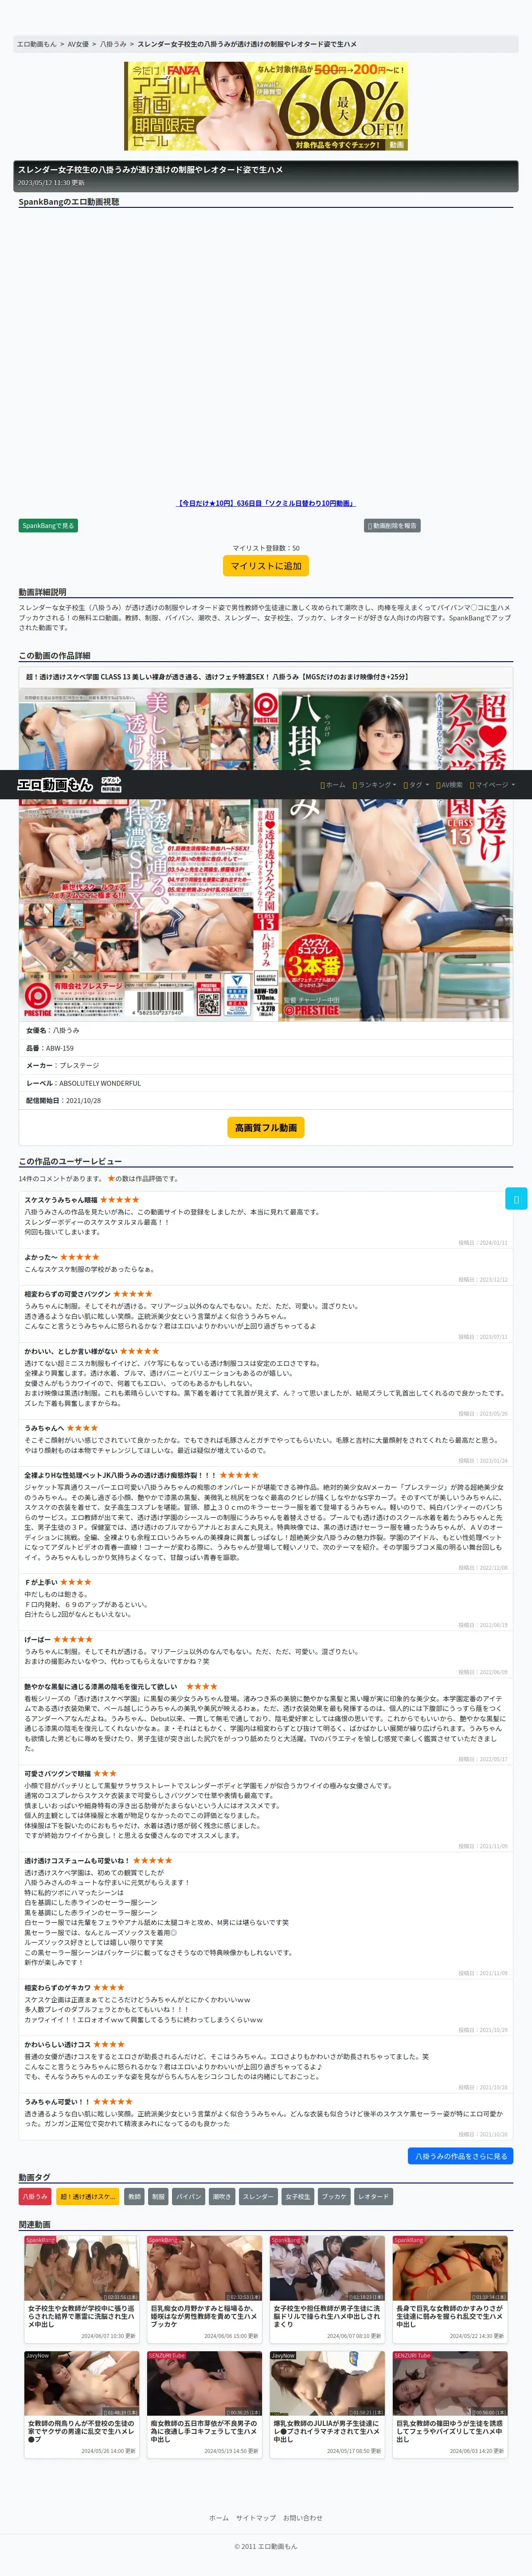Viewport: 532px width, 2576px height.
Task: Click the green SpankBangで見る button
Action: [x=48, y=525]
